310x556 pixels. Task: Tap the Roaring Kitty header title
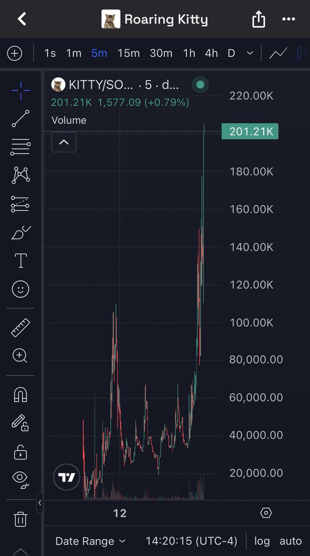point(166,19)
